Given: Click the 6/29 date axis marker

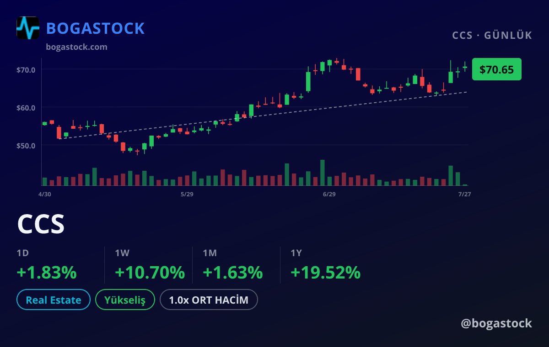Looking at the screenshot, I should pos(329,195).
